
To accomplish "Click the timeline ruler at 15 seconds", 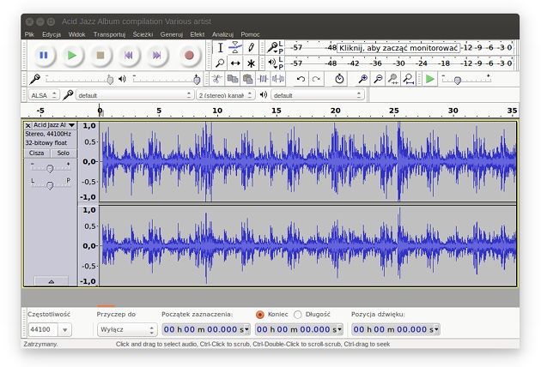I will pos(276,111).
